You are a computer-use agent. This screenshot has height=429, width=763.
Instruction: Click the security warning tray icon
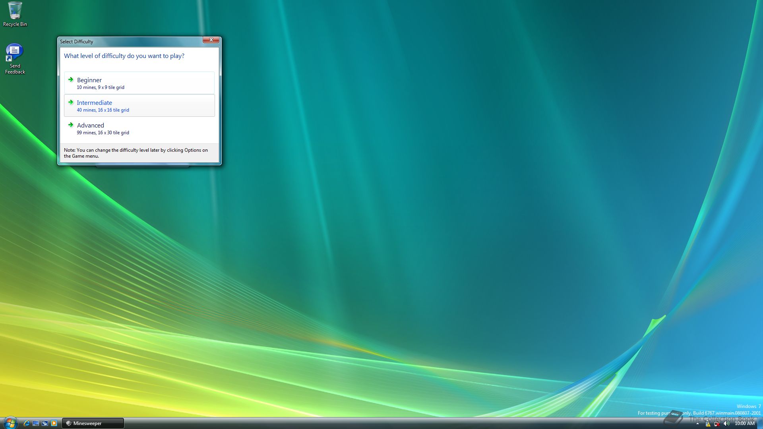[x=707, y=424]
